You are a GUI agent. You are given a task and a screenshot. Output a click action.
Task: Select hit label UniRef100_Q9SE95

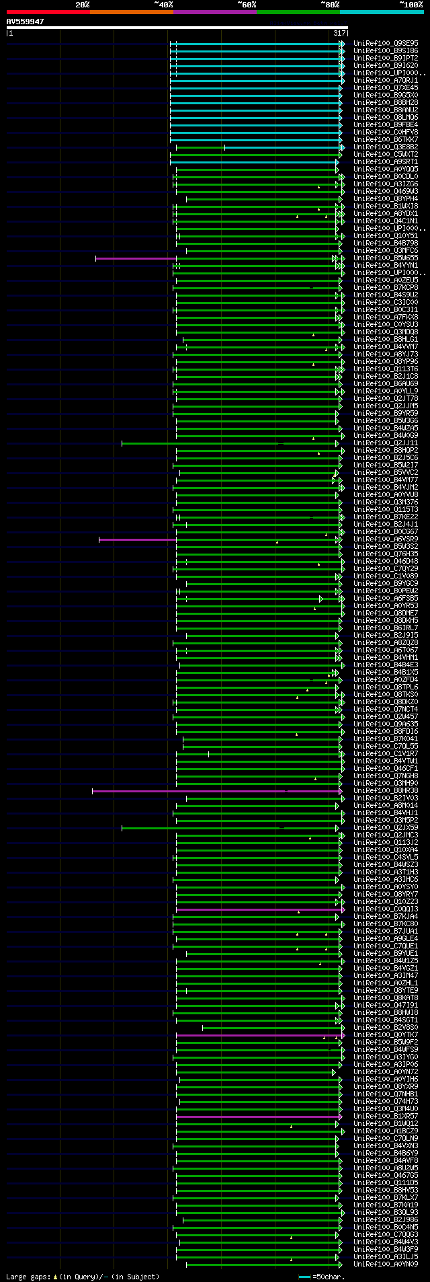[386, 43]
